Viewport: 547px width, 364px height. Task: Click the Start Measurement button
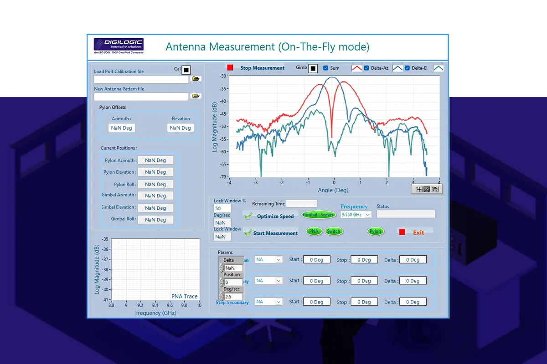point(275,233)
